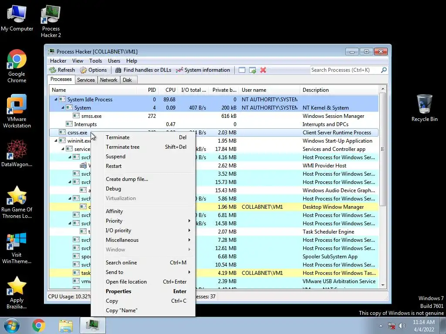The height and width of the screenshot is (334, 446).
Task: Choose Search online menu entry
Action: pyautogui.click(x=147, y=262)
